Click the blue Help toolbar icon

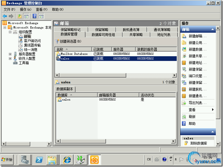coord(34,16)
